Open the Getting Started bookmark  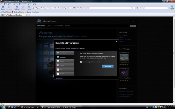[x=18, y=12]
